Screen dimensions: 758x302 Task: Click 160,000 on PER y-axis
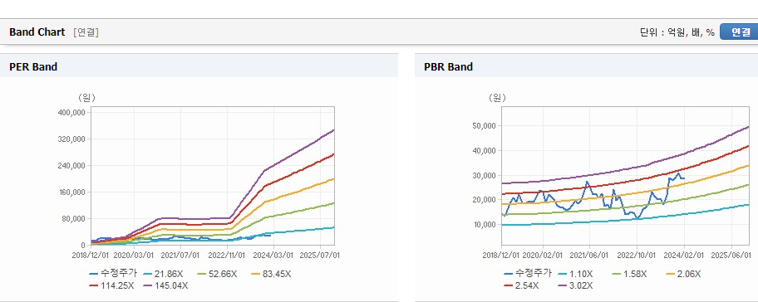[71, 192]
